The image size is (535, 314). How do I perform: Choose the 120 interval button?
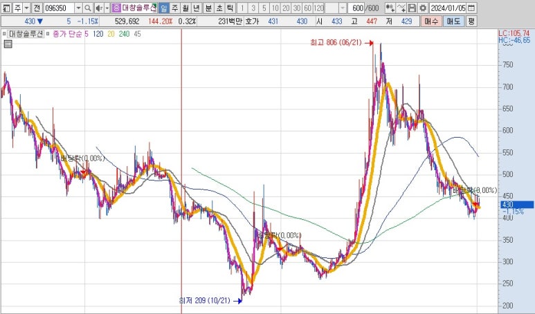point(318,8)
